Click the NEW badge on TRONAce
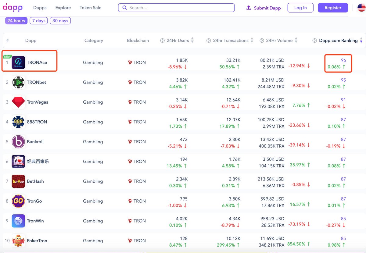 [x=7, y=57]
